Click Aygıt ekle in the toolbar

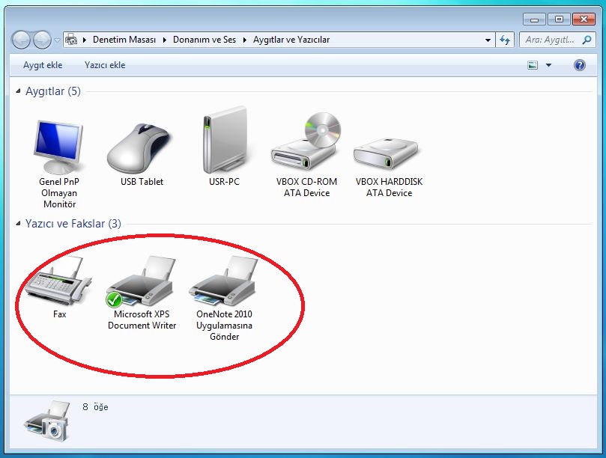click(43, 65)
